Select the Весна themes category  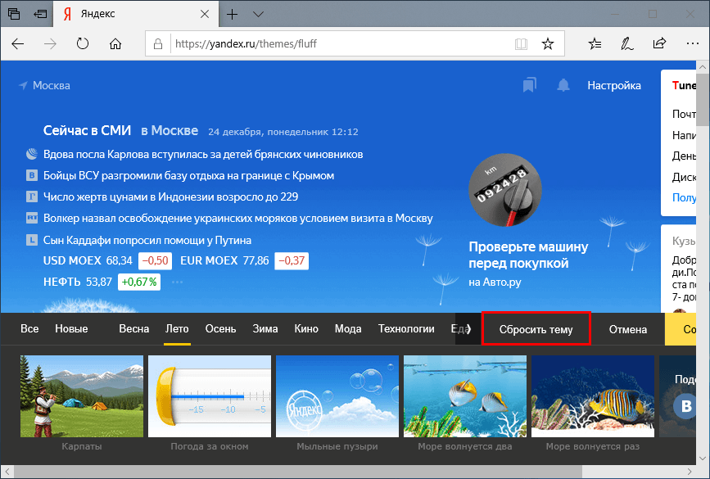134,328
